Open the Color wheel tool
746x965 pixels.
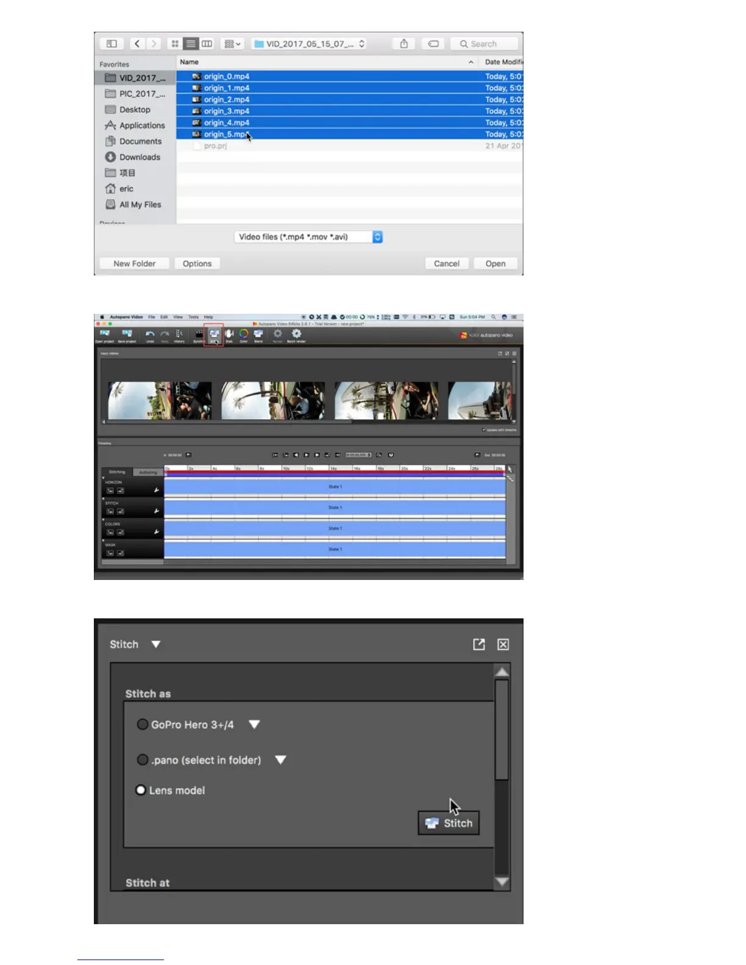[244, 334]
